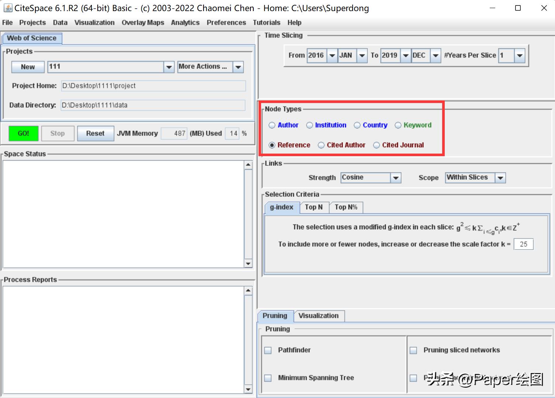Open the Scope Within Slices dropdown
The image size is (555, 398).
(x=500, y=178)
